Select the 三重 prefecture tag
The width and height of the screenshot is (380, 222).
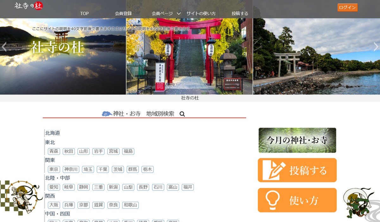(98, 187)
